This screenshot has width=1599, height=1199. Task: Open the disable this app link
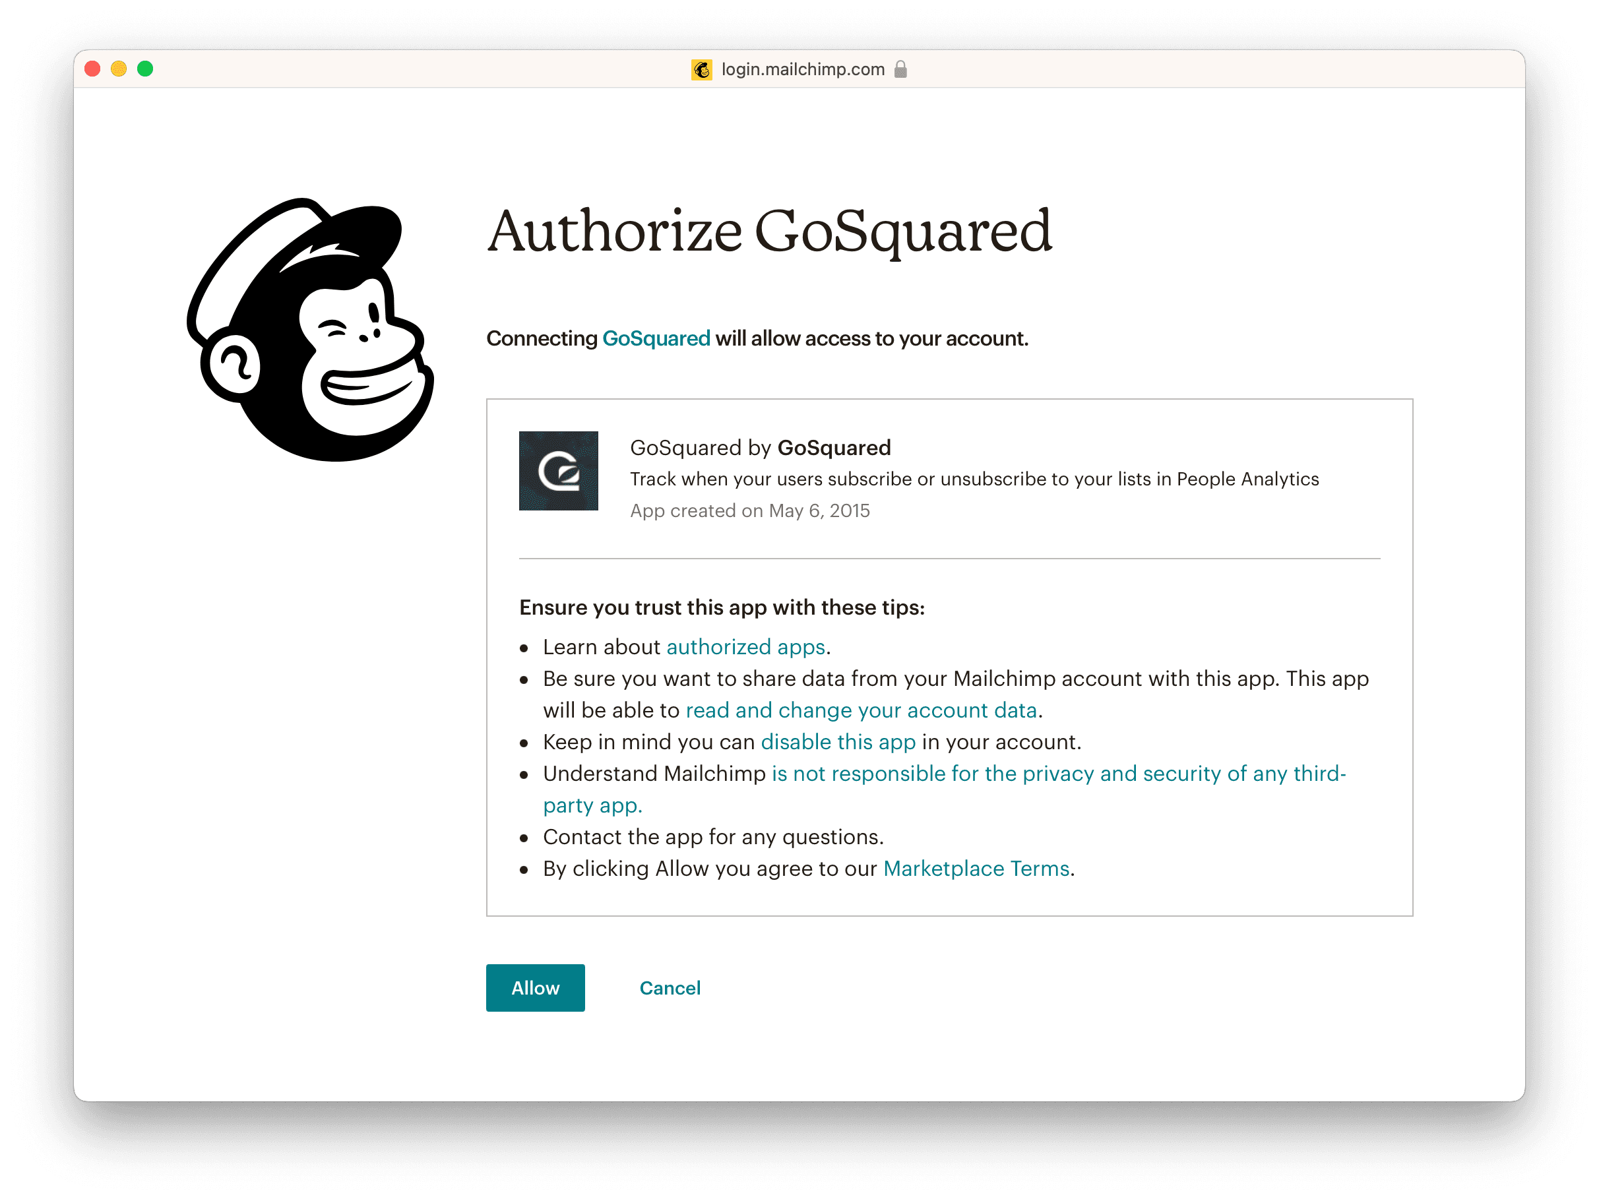pos(838,741)
